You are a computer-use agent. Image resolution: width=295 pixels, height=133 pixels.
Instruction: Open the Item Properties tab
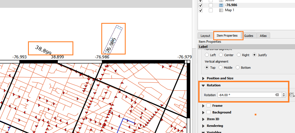pos(227,35)
